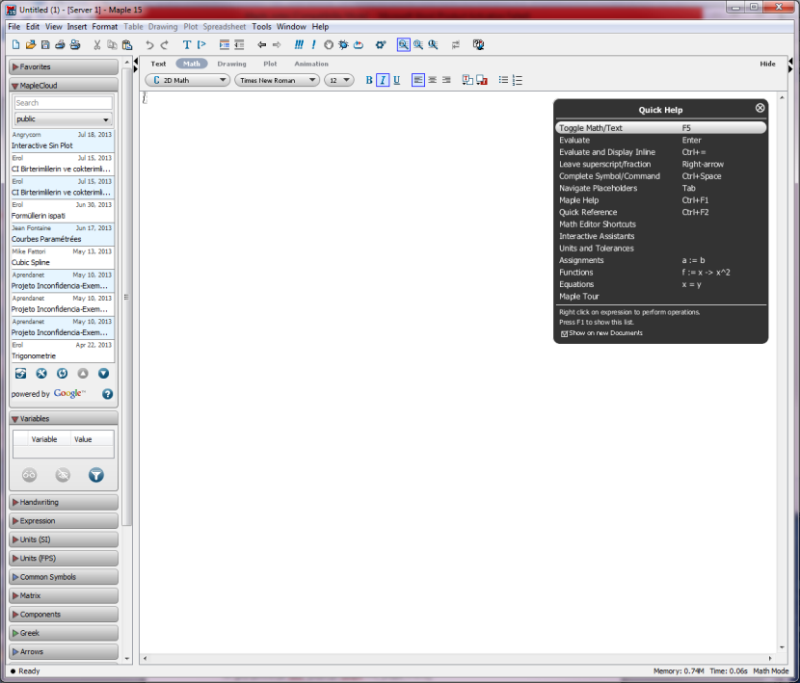This screenshot has height=683, width=800.
Task: Go to next MapleCloud page down arrow
Action: 103,374
